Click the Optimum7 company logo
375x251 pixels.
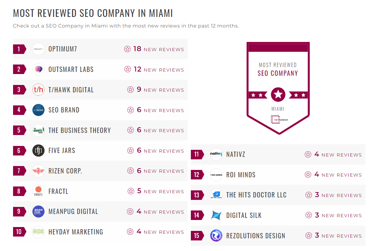coord(38,49)
